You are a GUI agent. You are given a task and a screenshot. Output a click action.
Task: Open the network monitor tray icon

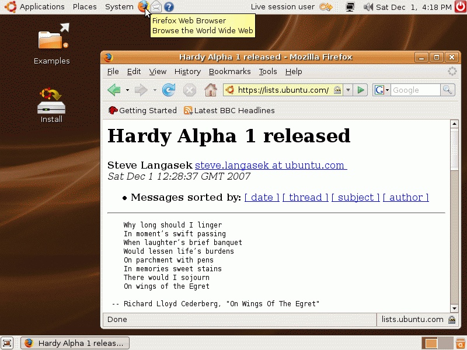point(350,6)
